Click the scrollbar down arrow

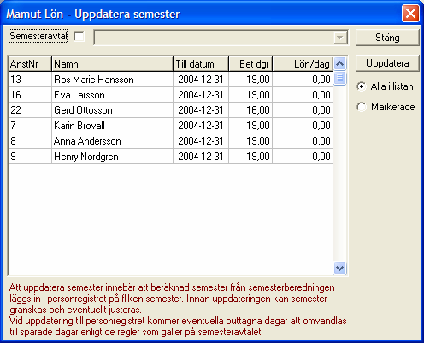[x=339, y=268]
